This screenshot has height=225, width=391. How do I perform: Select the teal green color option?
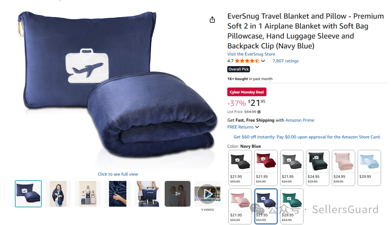click(x=292, y=206)
